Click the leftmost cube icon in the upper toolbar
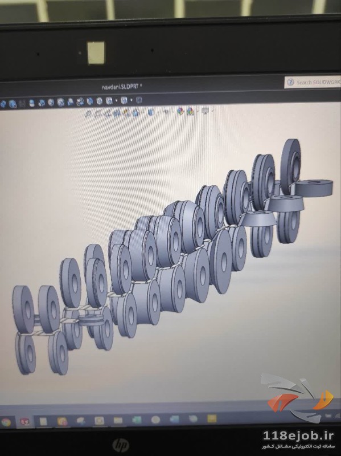 tap(3, 104)
